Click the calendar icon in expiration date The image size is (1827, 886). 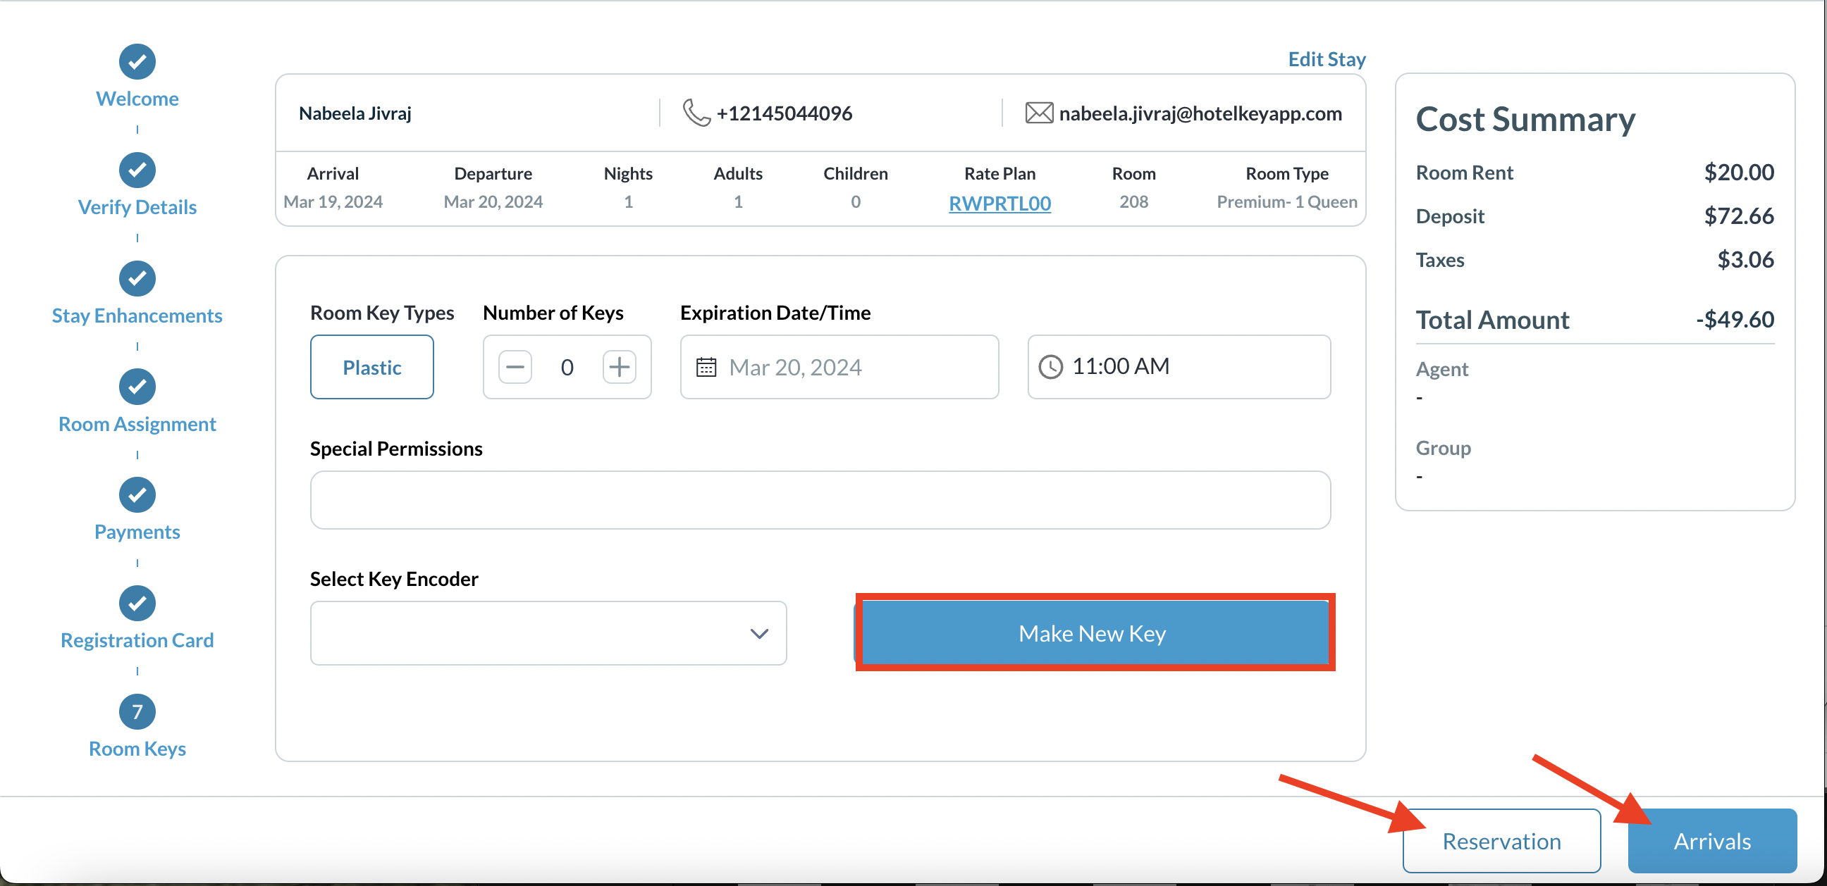coord(706,367)
